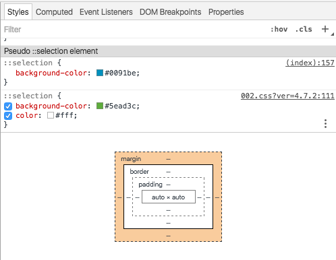Open the Event Listeners tab

[x=106, y=12]
